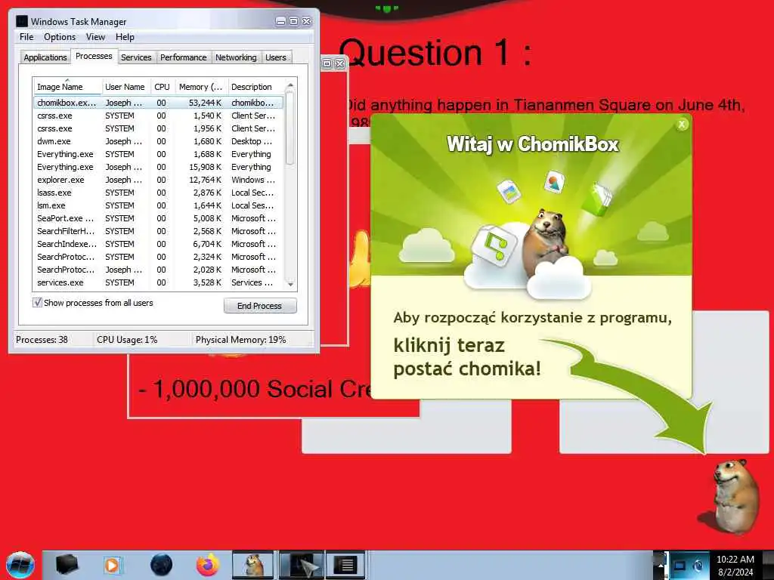Select Everything.exe row using 15,908 K
Screen dimensions: 774x580
(159, 167)
